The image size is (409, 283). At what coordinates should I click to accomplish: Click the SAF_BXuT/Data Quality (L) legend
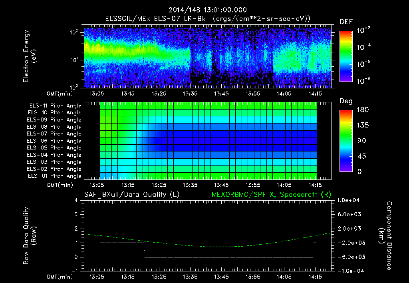132,195
